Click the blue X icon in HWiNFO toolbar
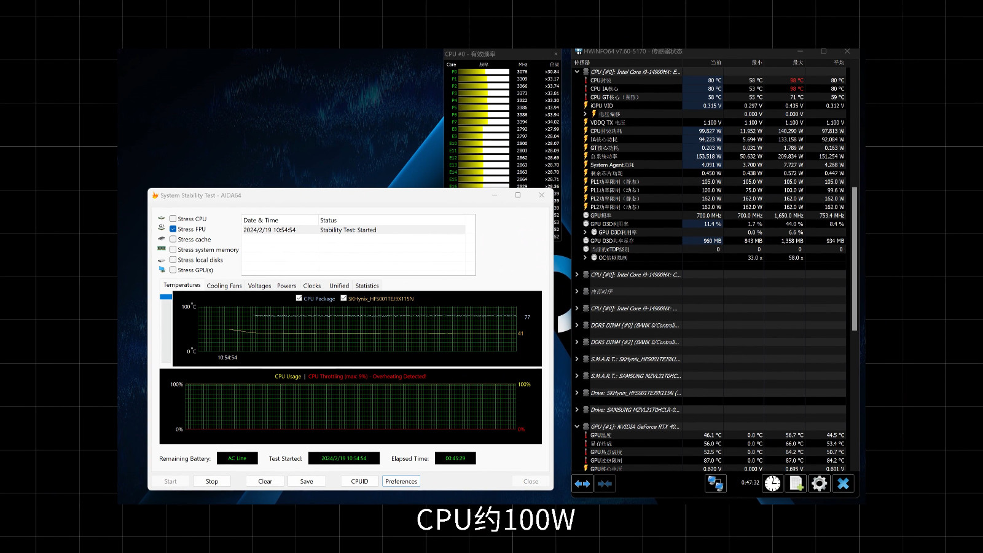 tap(843, 484)
